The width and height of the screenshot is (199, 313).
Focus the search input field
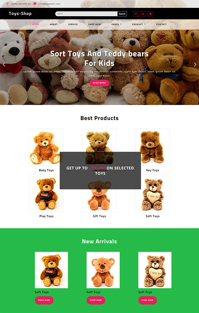(x=86, y=14)
